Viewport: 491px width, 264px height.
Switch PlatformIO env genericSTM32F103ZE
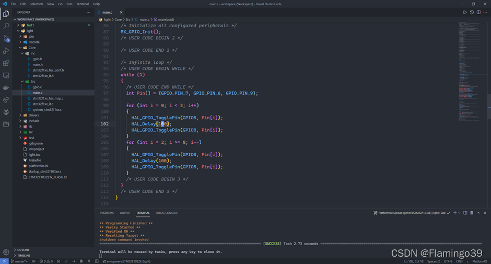(x=126, y=261)
